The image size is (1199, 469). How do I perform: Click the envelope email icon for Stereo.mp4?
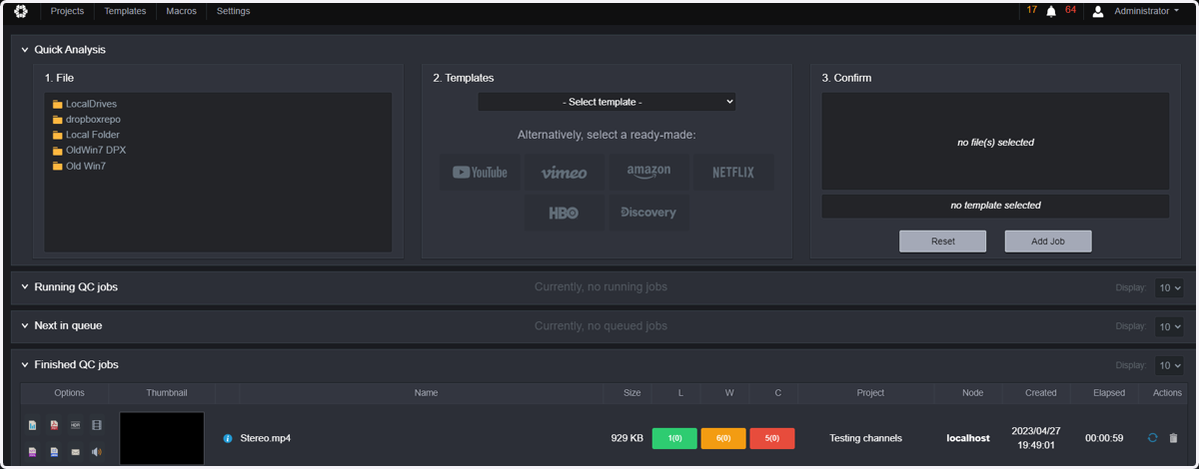pyautogui.click(x=75, y=452)
